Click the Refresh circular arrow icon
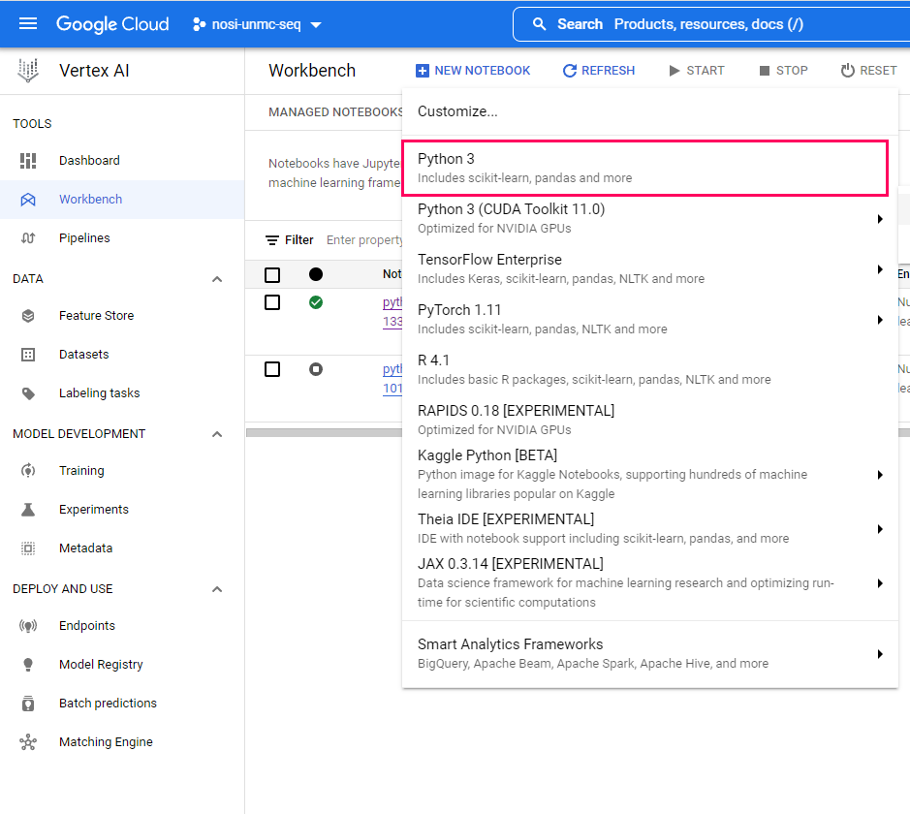The width and height of the screenshot is (910, 814). point(570,71)
